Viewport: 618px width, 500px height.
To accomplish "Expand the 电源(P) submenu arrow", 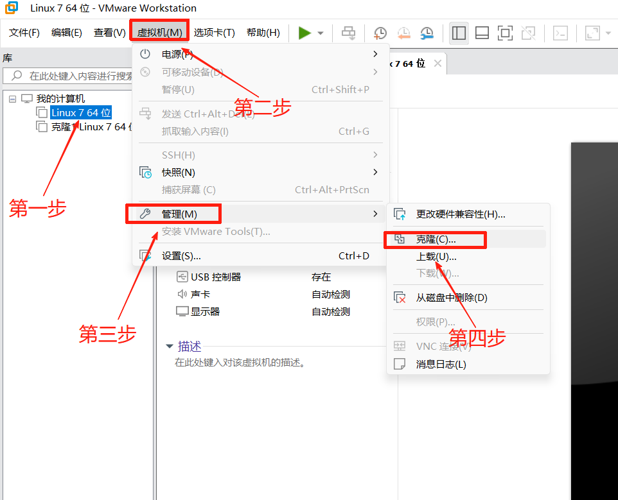I will [x=375, y=54].
